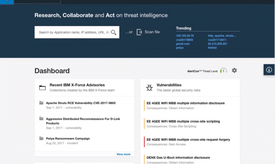The height and width of the screenshot is (164, 275).
Task: Select trending tag #delist
Action: (212, 48)
